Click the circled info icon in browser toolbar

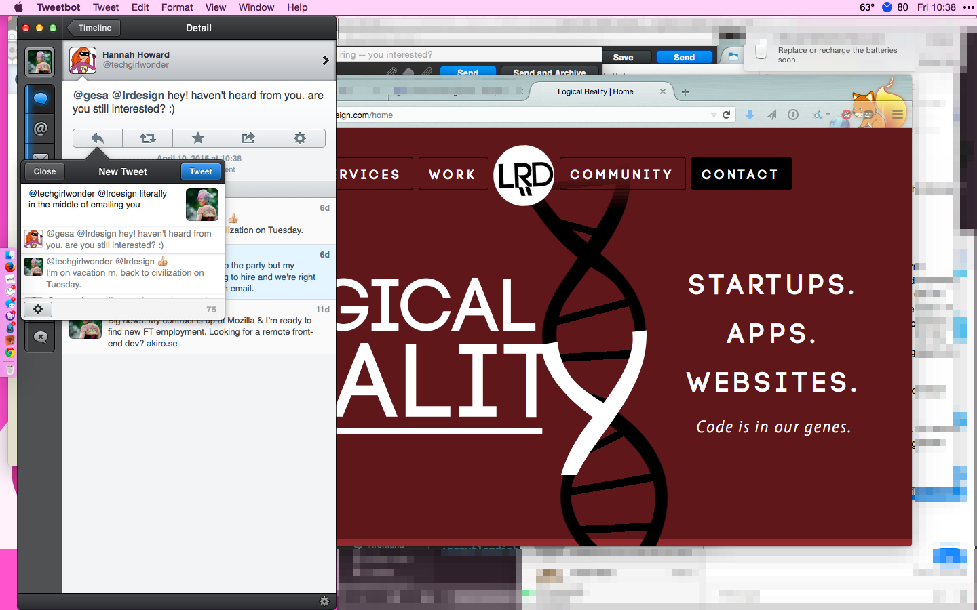coord(792,115)
